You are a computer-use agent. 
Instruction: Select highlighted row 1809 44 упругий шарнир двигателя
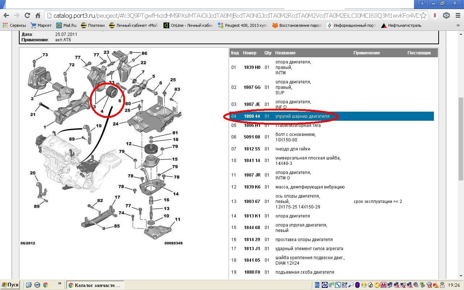coord(332,116)
